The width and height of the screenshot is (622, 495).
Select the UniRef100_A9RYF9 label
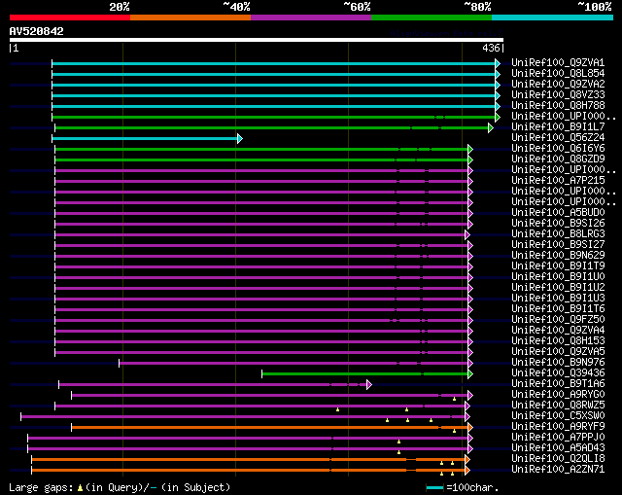(x=558, y=427)
